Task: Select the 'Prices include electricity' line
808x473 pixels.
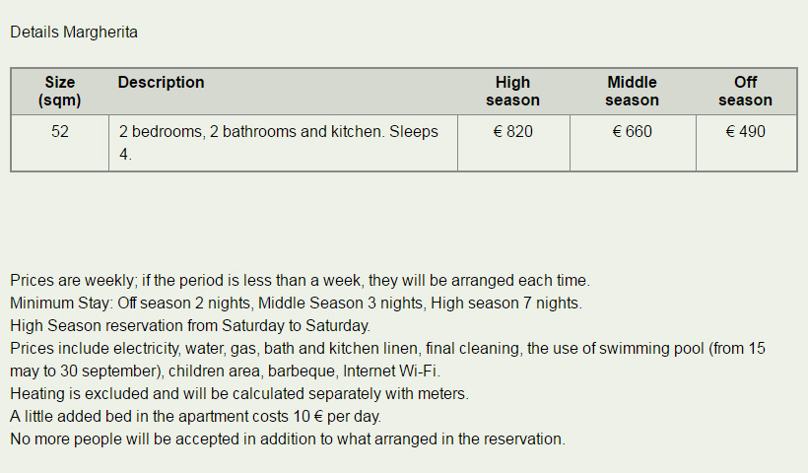Action: (x=387, y=348)
